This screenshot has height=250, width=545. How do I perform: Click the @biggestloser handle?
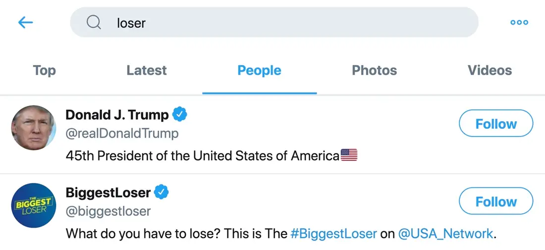coord(108,211)
